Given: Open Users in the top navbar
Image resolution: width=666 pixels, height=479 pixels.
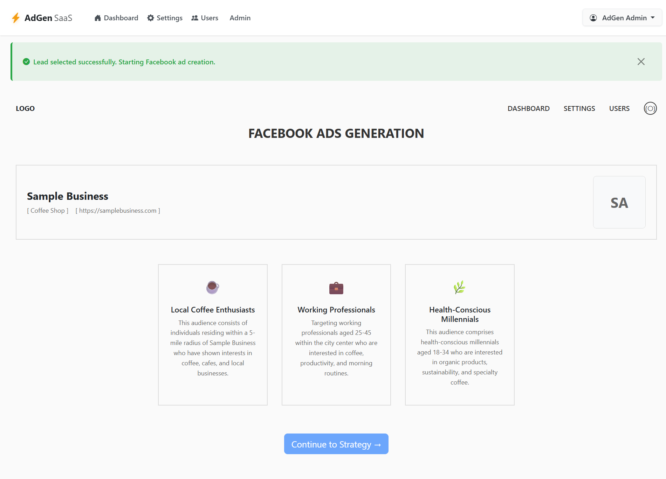Looking at the screenshot, I should pyautogui.click(x=205, y=18).
